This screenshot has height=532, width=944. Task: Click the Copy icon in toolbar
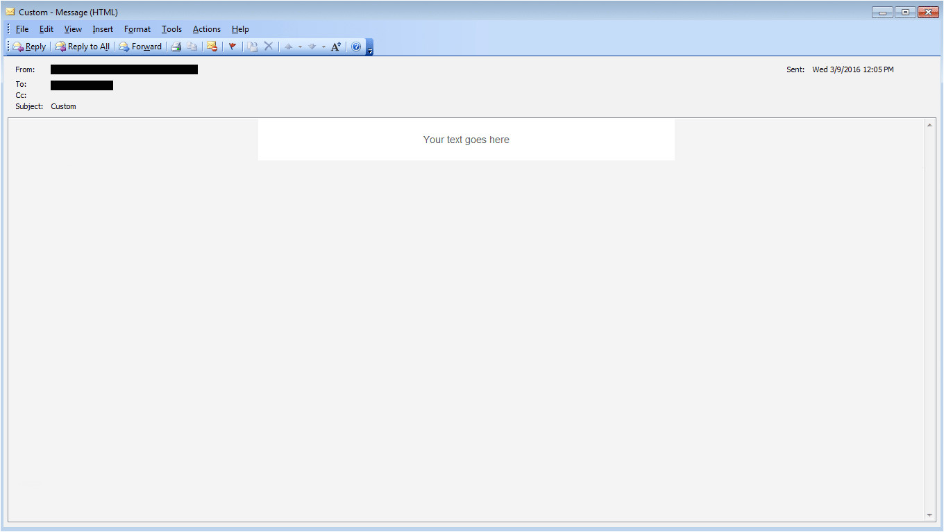point(192,47)
